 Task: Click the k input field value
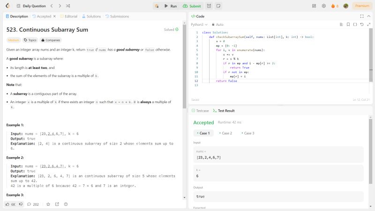278,173
